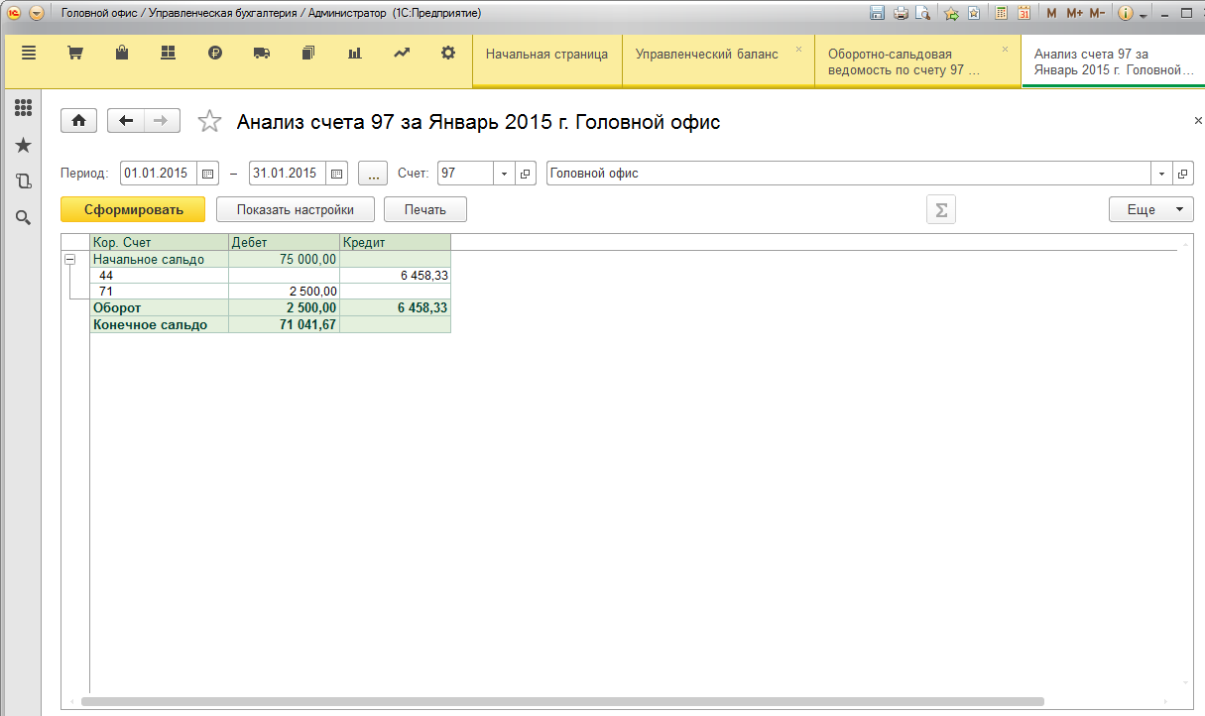This screenshot has width=1205, height=716.
Task: Open print preview from title bar
Action: (x=923, y=13)
